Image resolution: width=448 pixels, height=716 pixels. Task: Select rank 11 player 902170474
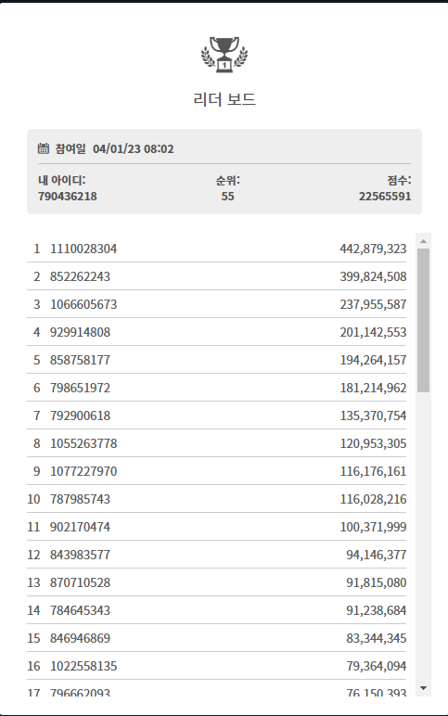[81, 528]
